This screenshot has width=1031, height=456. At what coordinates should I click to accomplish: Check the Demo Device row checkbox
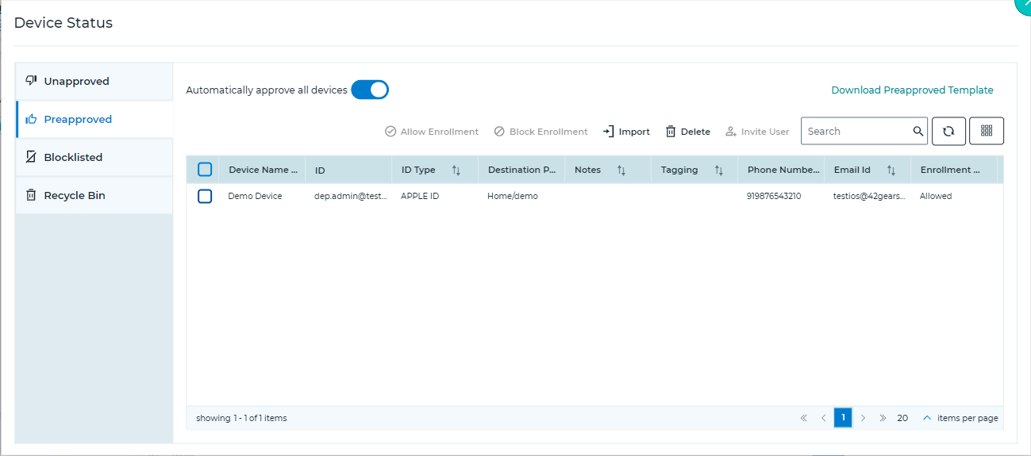[205, 196]
